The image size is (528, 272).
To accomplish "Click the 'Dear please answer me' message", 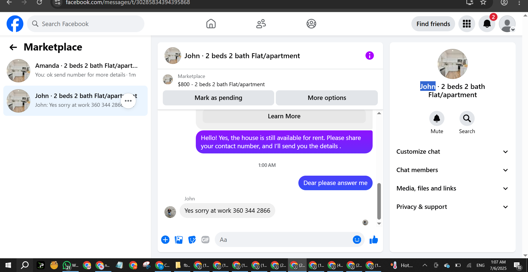I will pos(335,183).
